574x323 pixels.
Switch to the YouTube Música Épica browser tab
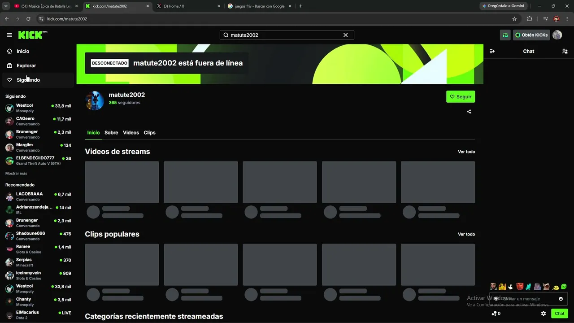(46, 6)
